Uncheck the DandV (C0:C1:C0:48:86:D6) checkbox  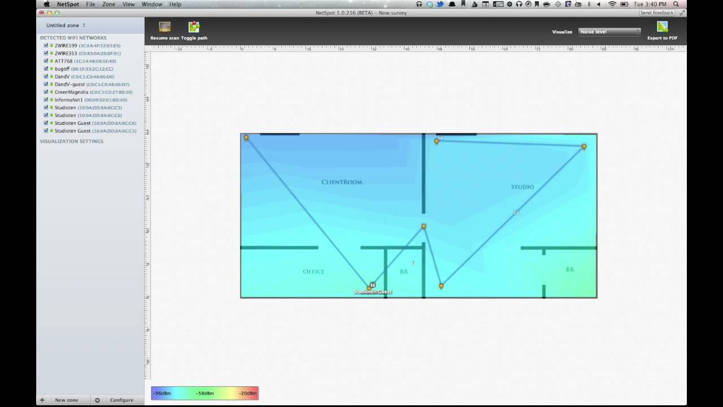(x=46, y=76)
